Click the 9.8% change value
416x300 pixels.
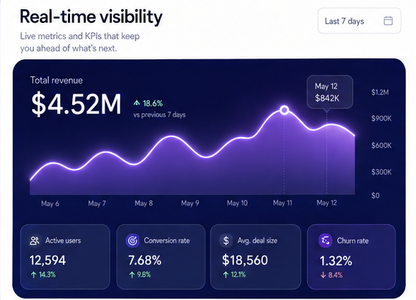(144, 274)
